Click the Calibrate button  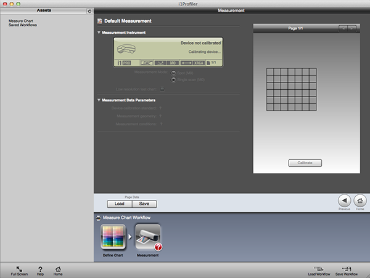click(x=305, y=163)
